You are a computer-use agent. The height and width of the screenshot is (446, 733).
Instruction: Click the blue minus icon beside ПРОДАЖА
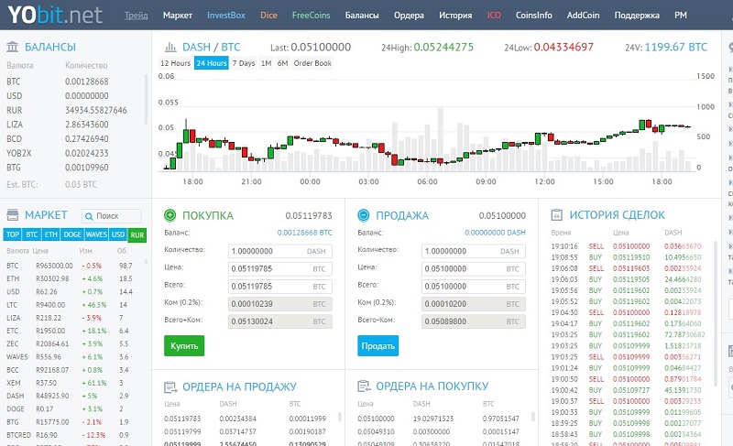point(363,215)
